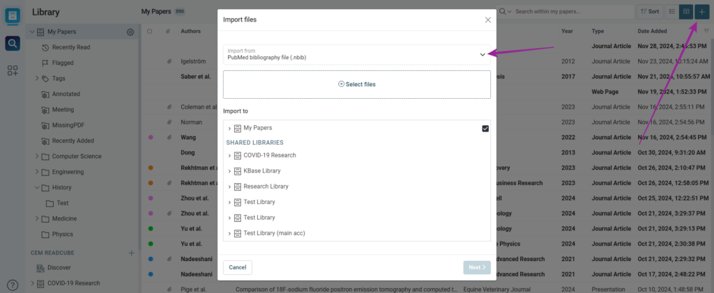Expand KBase Library in import list
Viewport: 714px width, 293px height.
click(x=229, y=171)
